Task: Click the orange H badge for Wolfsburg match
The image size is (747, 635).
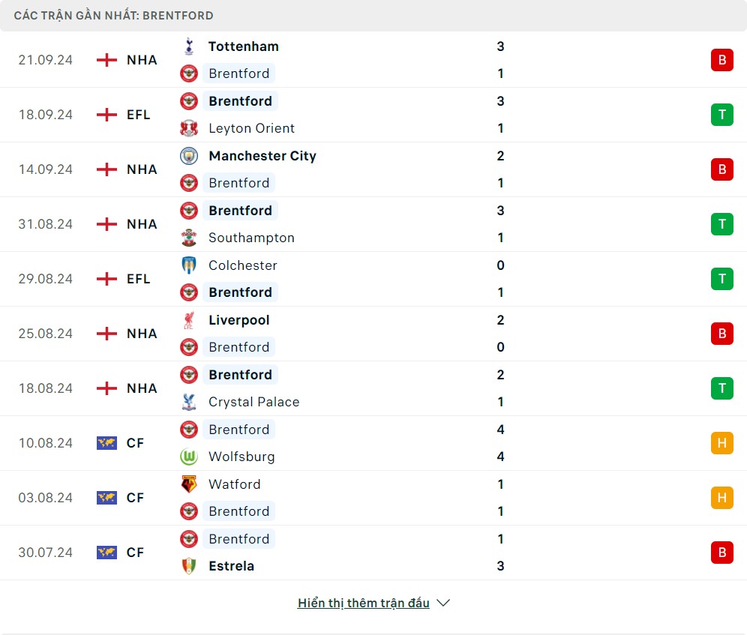Action: 721,443
